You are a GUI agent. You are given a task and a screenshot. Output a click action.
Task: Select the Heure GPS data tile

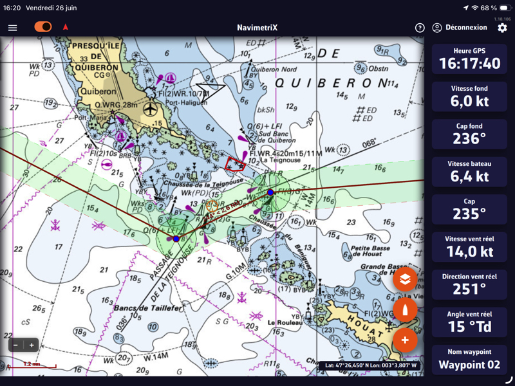pos(469,59)
